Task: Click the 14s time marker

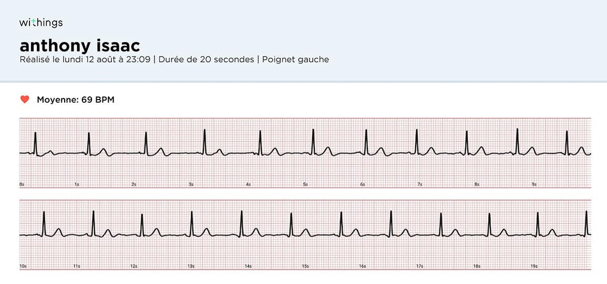Action: 248,267
